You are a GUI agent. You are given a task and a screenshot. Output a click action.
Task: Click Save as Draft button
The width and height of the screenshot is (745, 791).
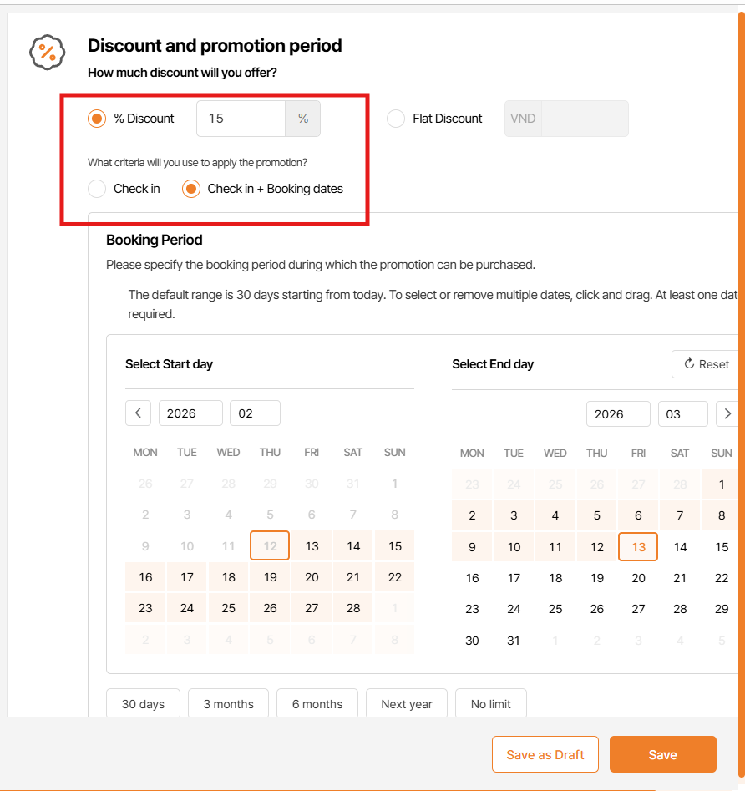click(545, 755)
